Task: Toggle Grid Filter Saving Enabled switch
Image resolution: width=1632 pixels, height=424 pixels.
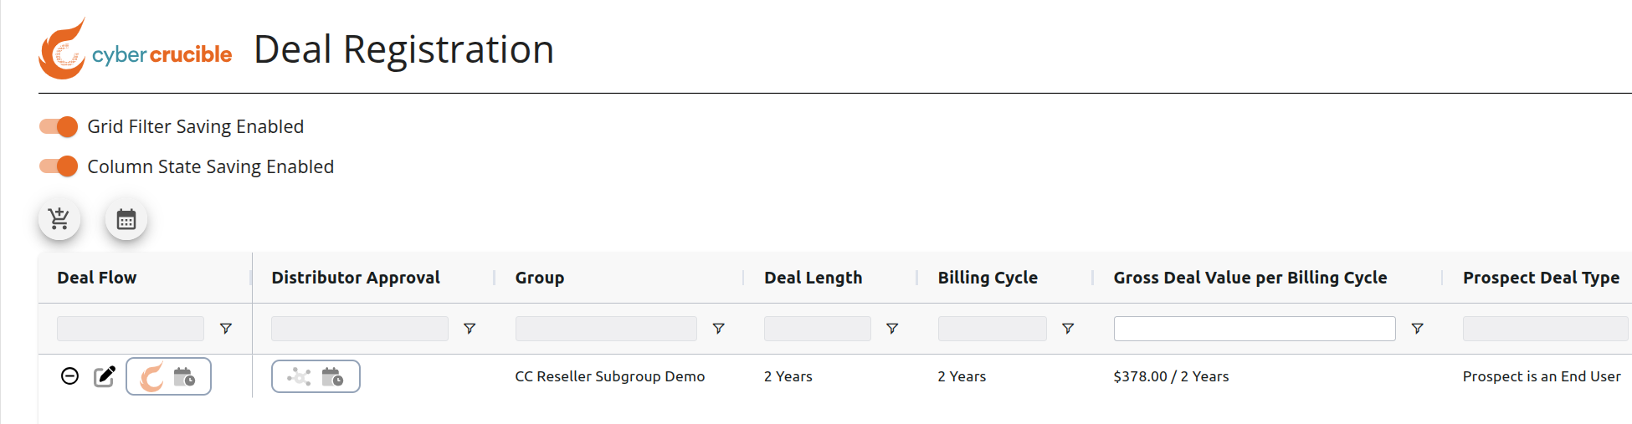Action: tap(59, 126)
